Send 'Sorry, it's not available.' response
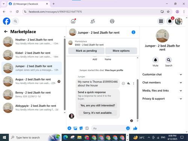This screenshot has width=188, height=141. [98, 113]
